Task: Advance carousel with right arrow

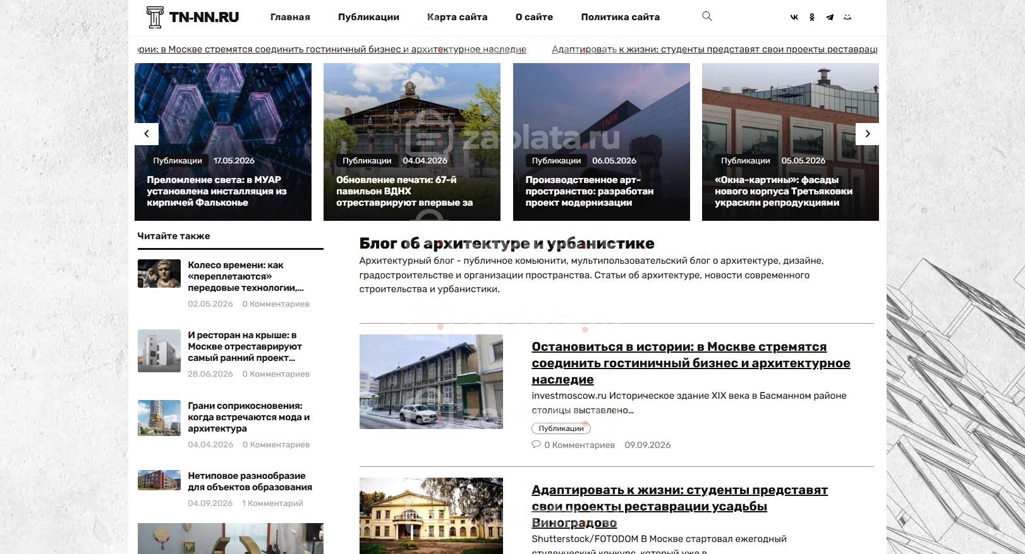Action: pos(868,134)
